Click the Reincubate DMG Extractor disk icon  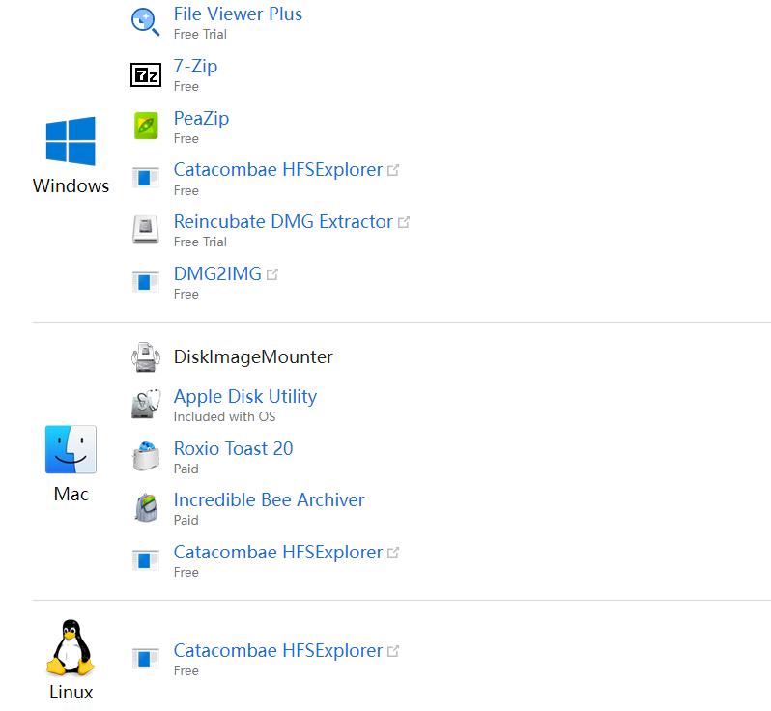tap(146, 229)
